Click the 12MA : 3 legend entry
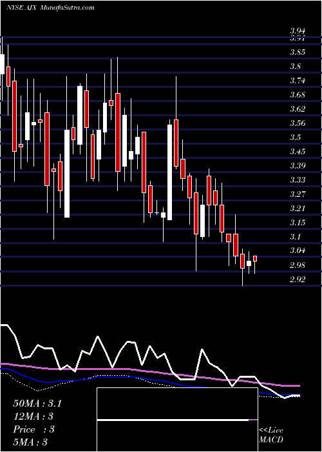322x452 pixels. tap(33, 416)
